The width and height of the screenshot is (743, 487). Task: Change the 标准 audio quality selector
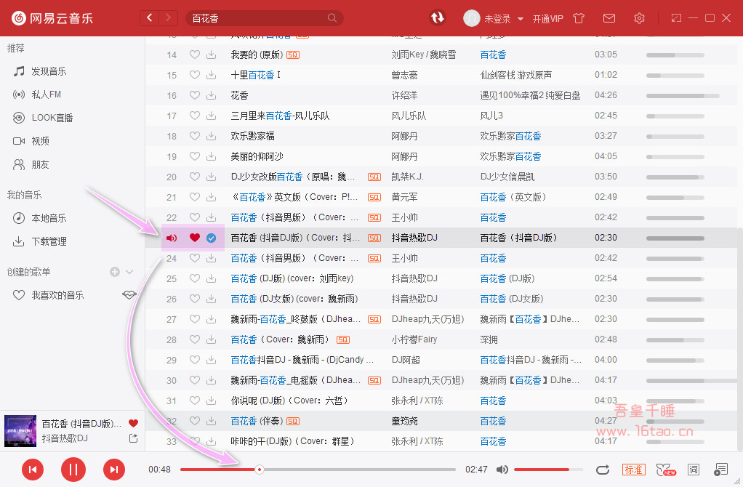[633, 470]
